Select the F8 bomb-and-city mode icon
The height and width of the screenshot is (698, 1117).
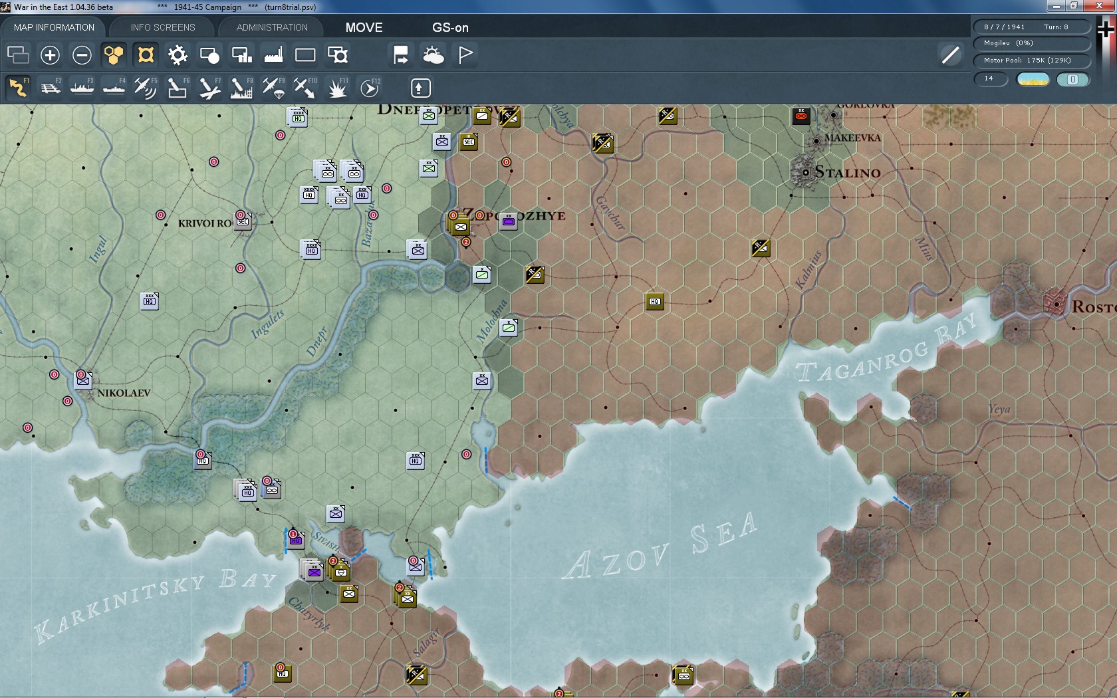pyautogui.click(x=241, y=88)
